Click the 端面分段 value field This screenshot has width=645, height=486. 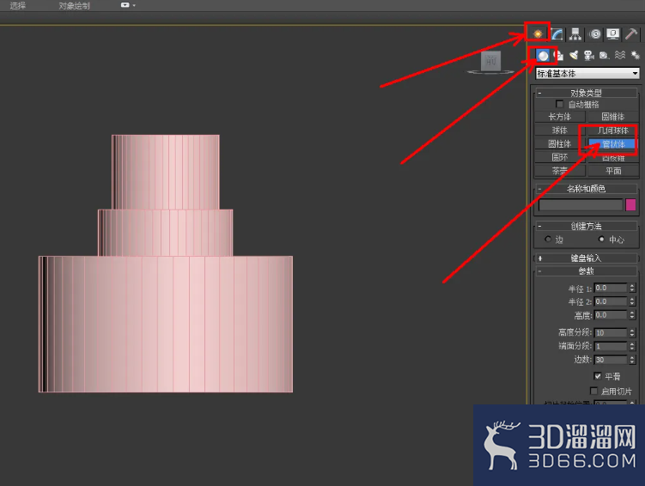(x=611, y=346)
